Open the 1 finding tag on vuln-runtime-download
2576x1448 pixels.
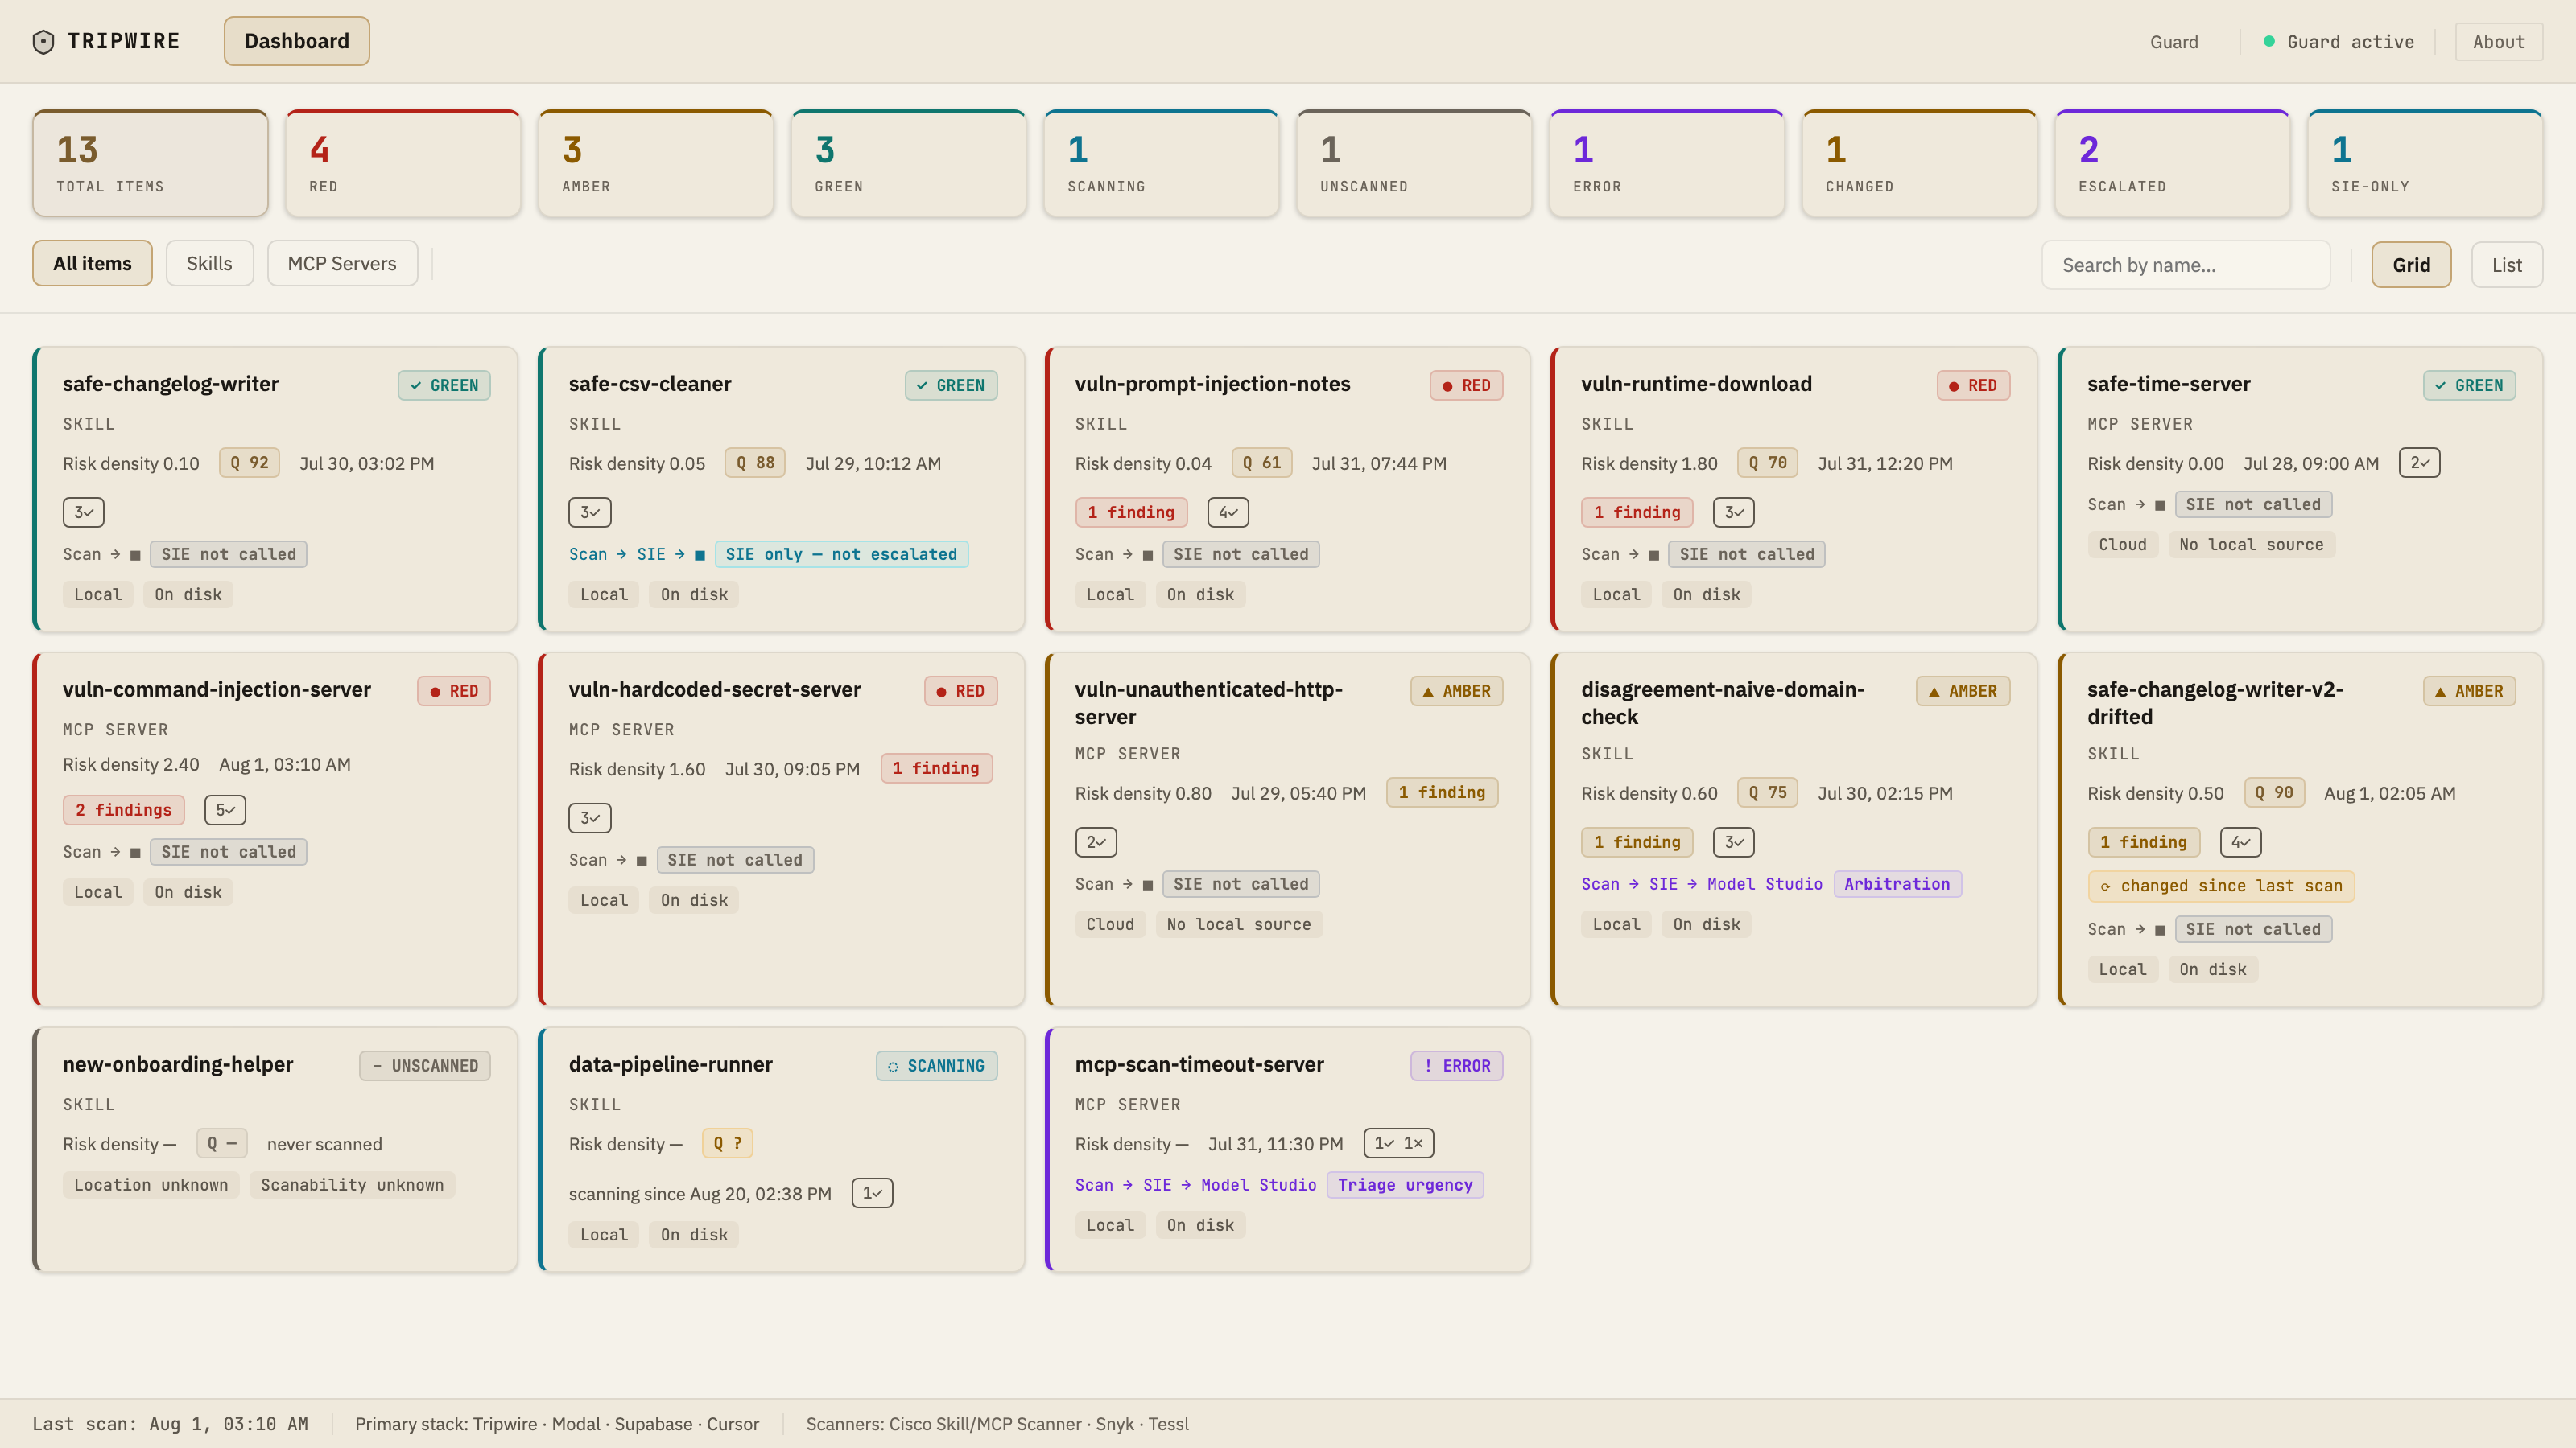(1637, 512)
